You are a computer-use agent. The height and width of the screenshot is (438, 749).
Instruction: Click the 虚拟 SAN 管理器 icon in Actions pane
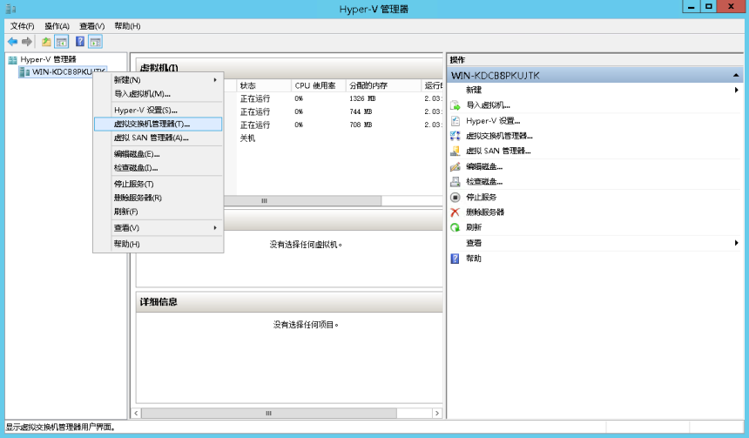455,151
